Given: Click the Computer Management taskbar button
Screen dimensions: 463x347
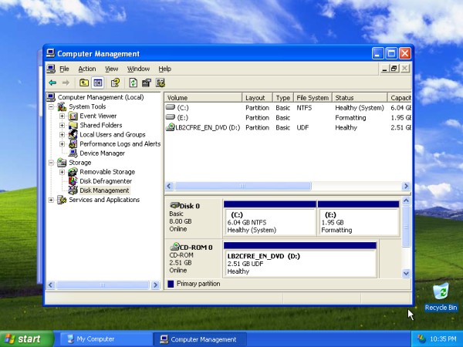Looking at the screenshot, I should [x=200, y=339].
